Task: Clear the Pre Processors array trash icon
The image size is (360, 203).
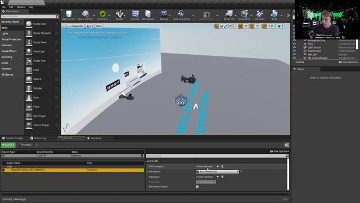Action: (222, 166)
